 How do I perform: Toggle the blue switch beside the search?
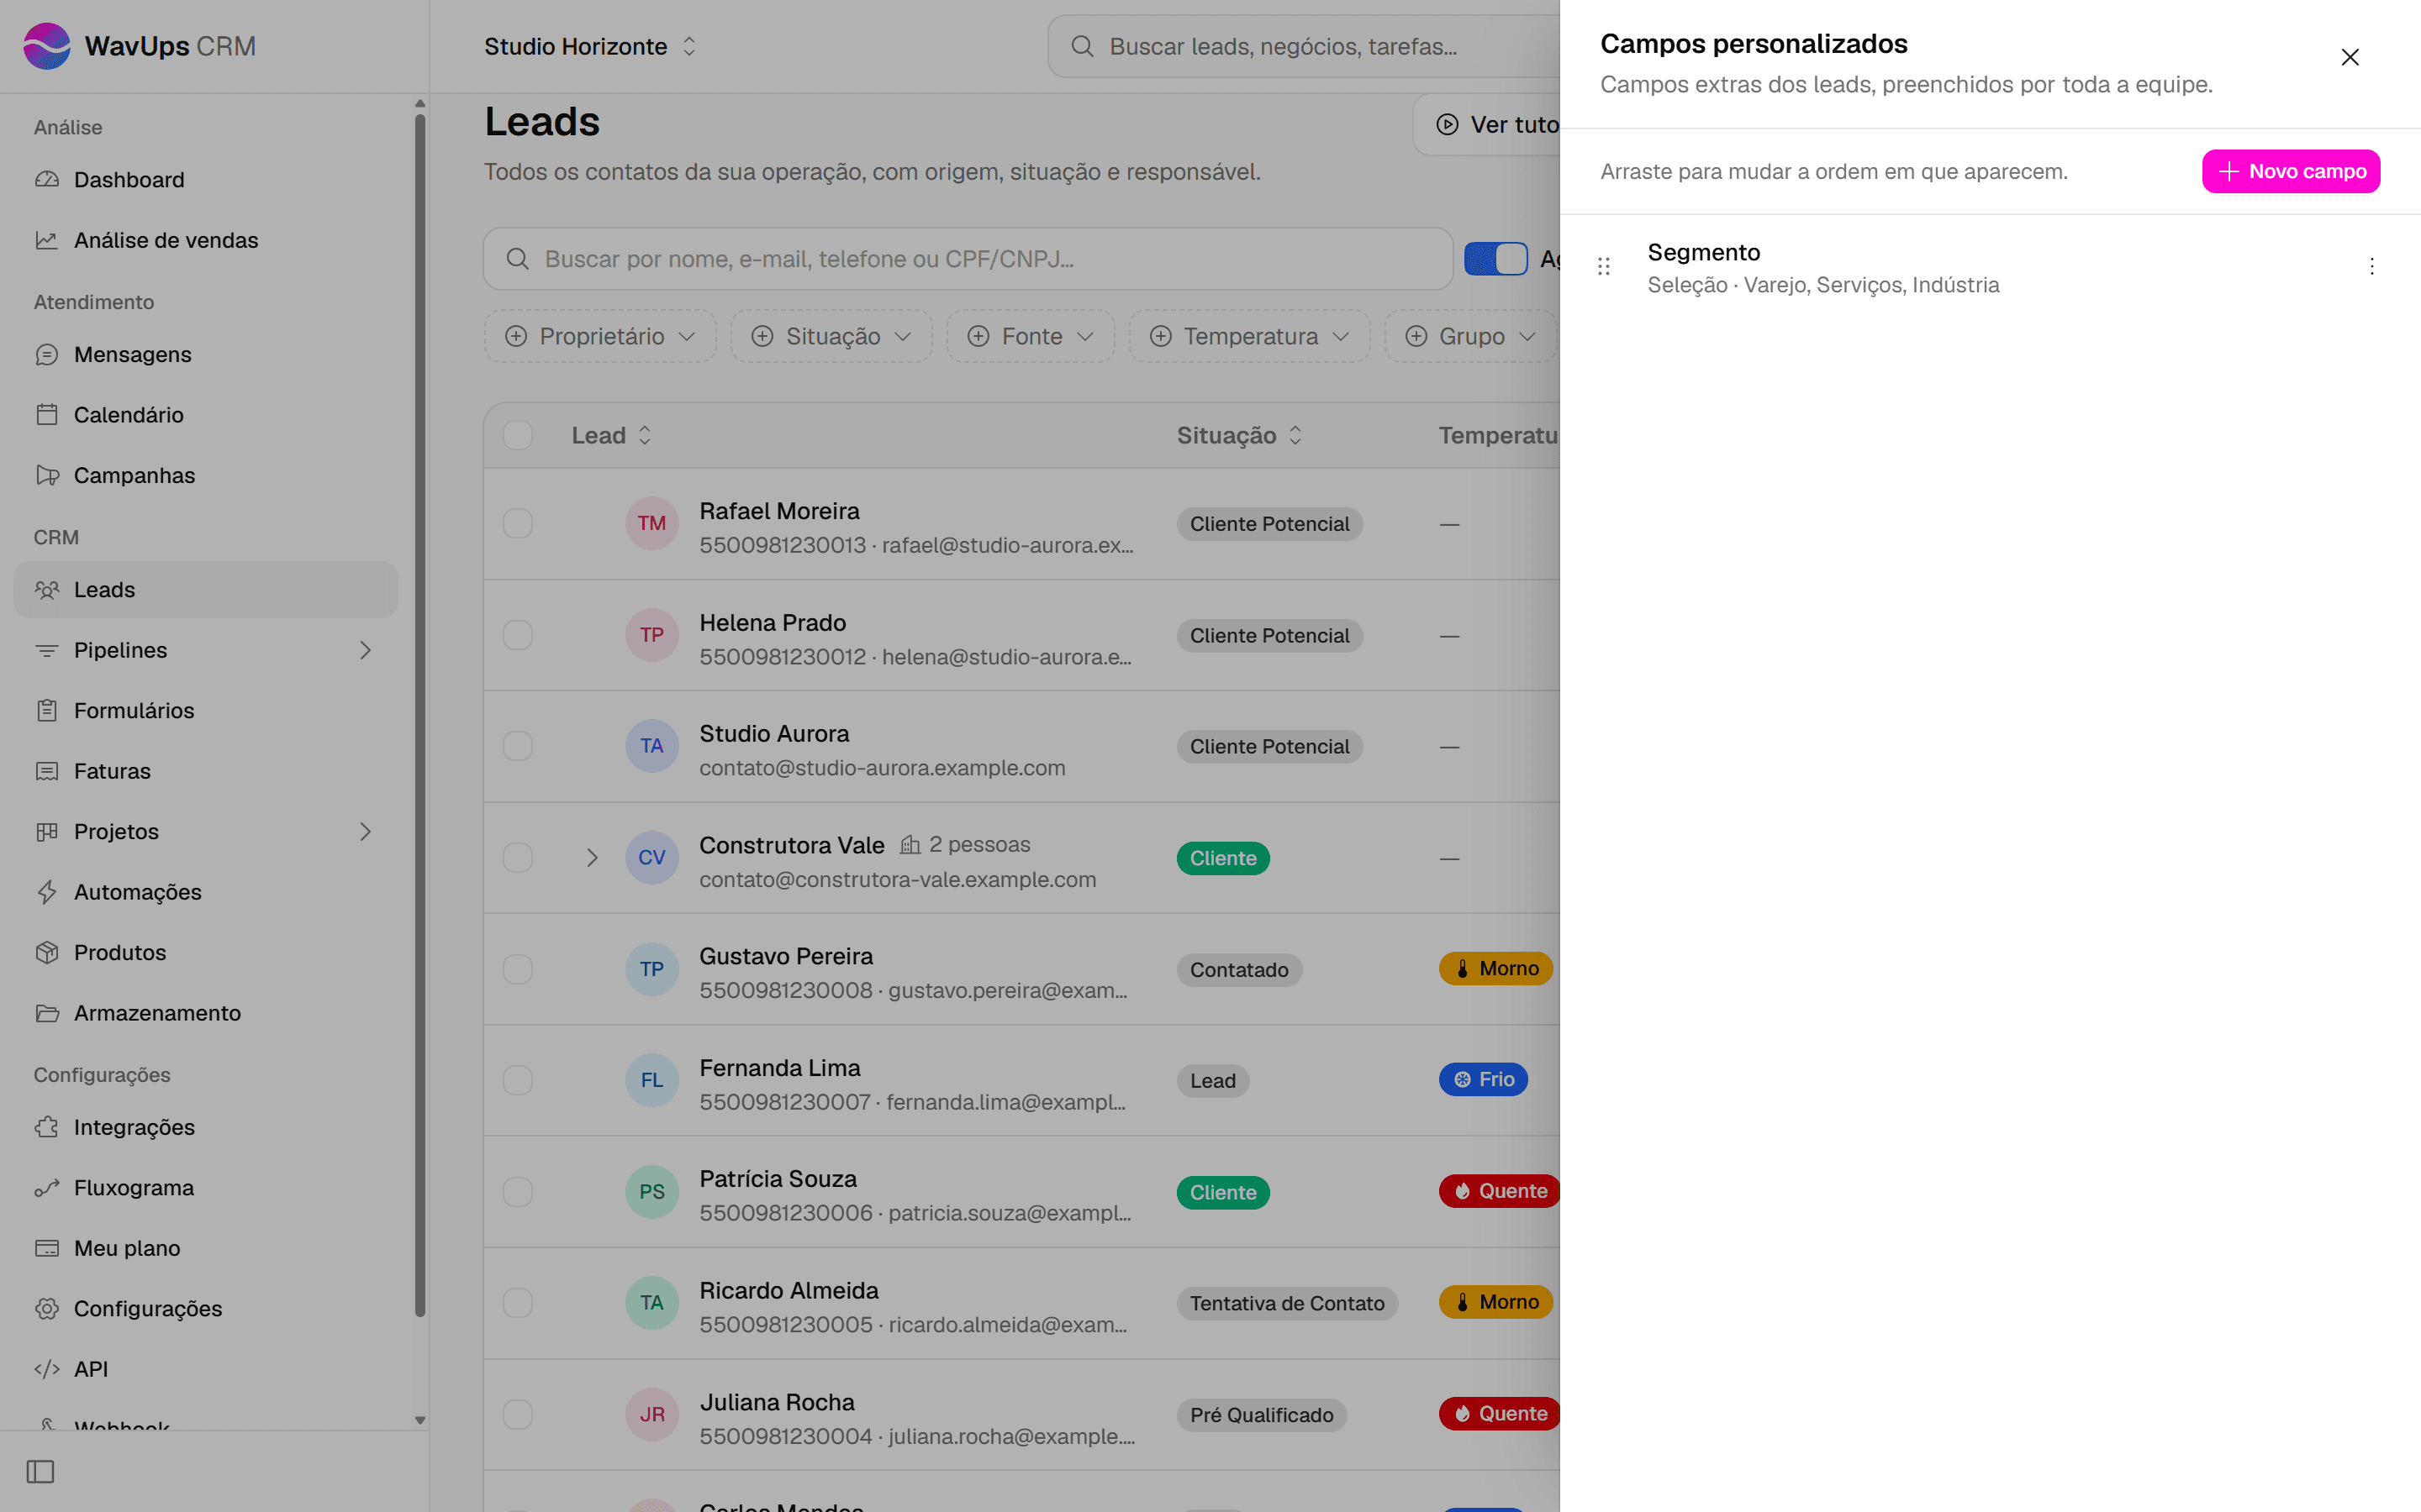(1495, 259)
